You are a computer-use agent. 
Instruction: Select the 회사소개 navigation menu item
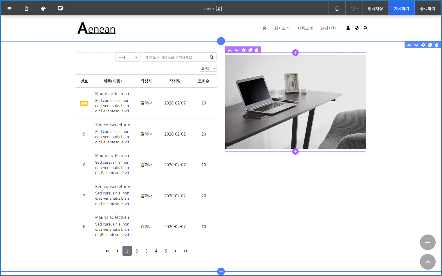click(282, 28)
